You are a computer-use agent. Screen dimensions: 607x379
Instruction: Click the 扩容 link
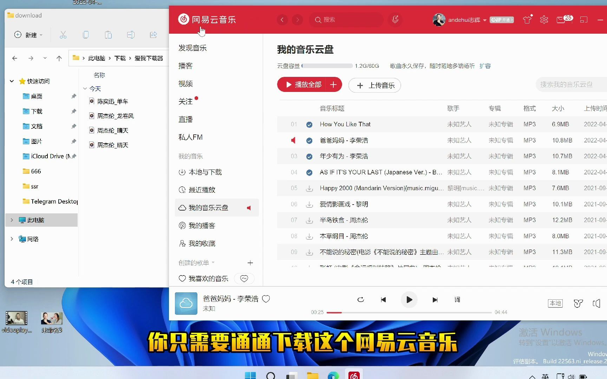[485, 66]
